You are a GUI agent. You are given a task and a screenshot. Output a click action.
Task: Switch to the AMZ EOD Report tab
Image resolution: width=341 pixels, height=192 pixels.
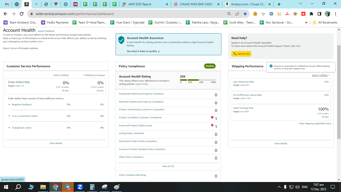[145, 4]
